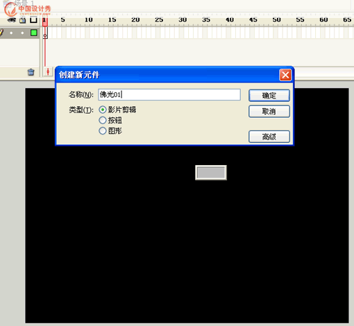Click the trash can delete layer icon
The height and width of the screenshot is (326, 354).
tap(31, 72)
